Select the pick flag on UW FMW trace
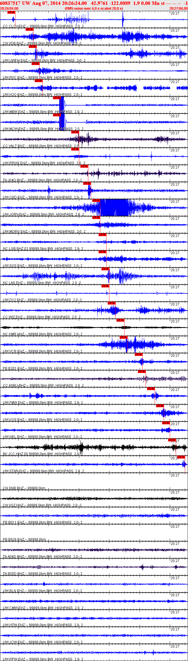Image resolution: width=188 pixels, height=661 pixels. 151,389
